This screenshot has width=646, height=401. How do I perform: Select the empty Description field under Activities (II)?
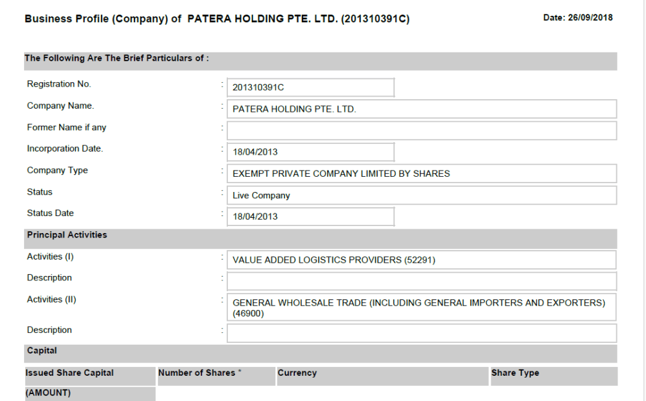pyautogui.click(x=421, y=333)
